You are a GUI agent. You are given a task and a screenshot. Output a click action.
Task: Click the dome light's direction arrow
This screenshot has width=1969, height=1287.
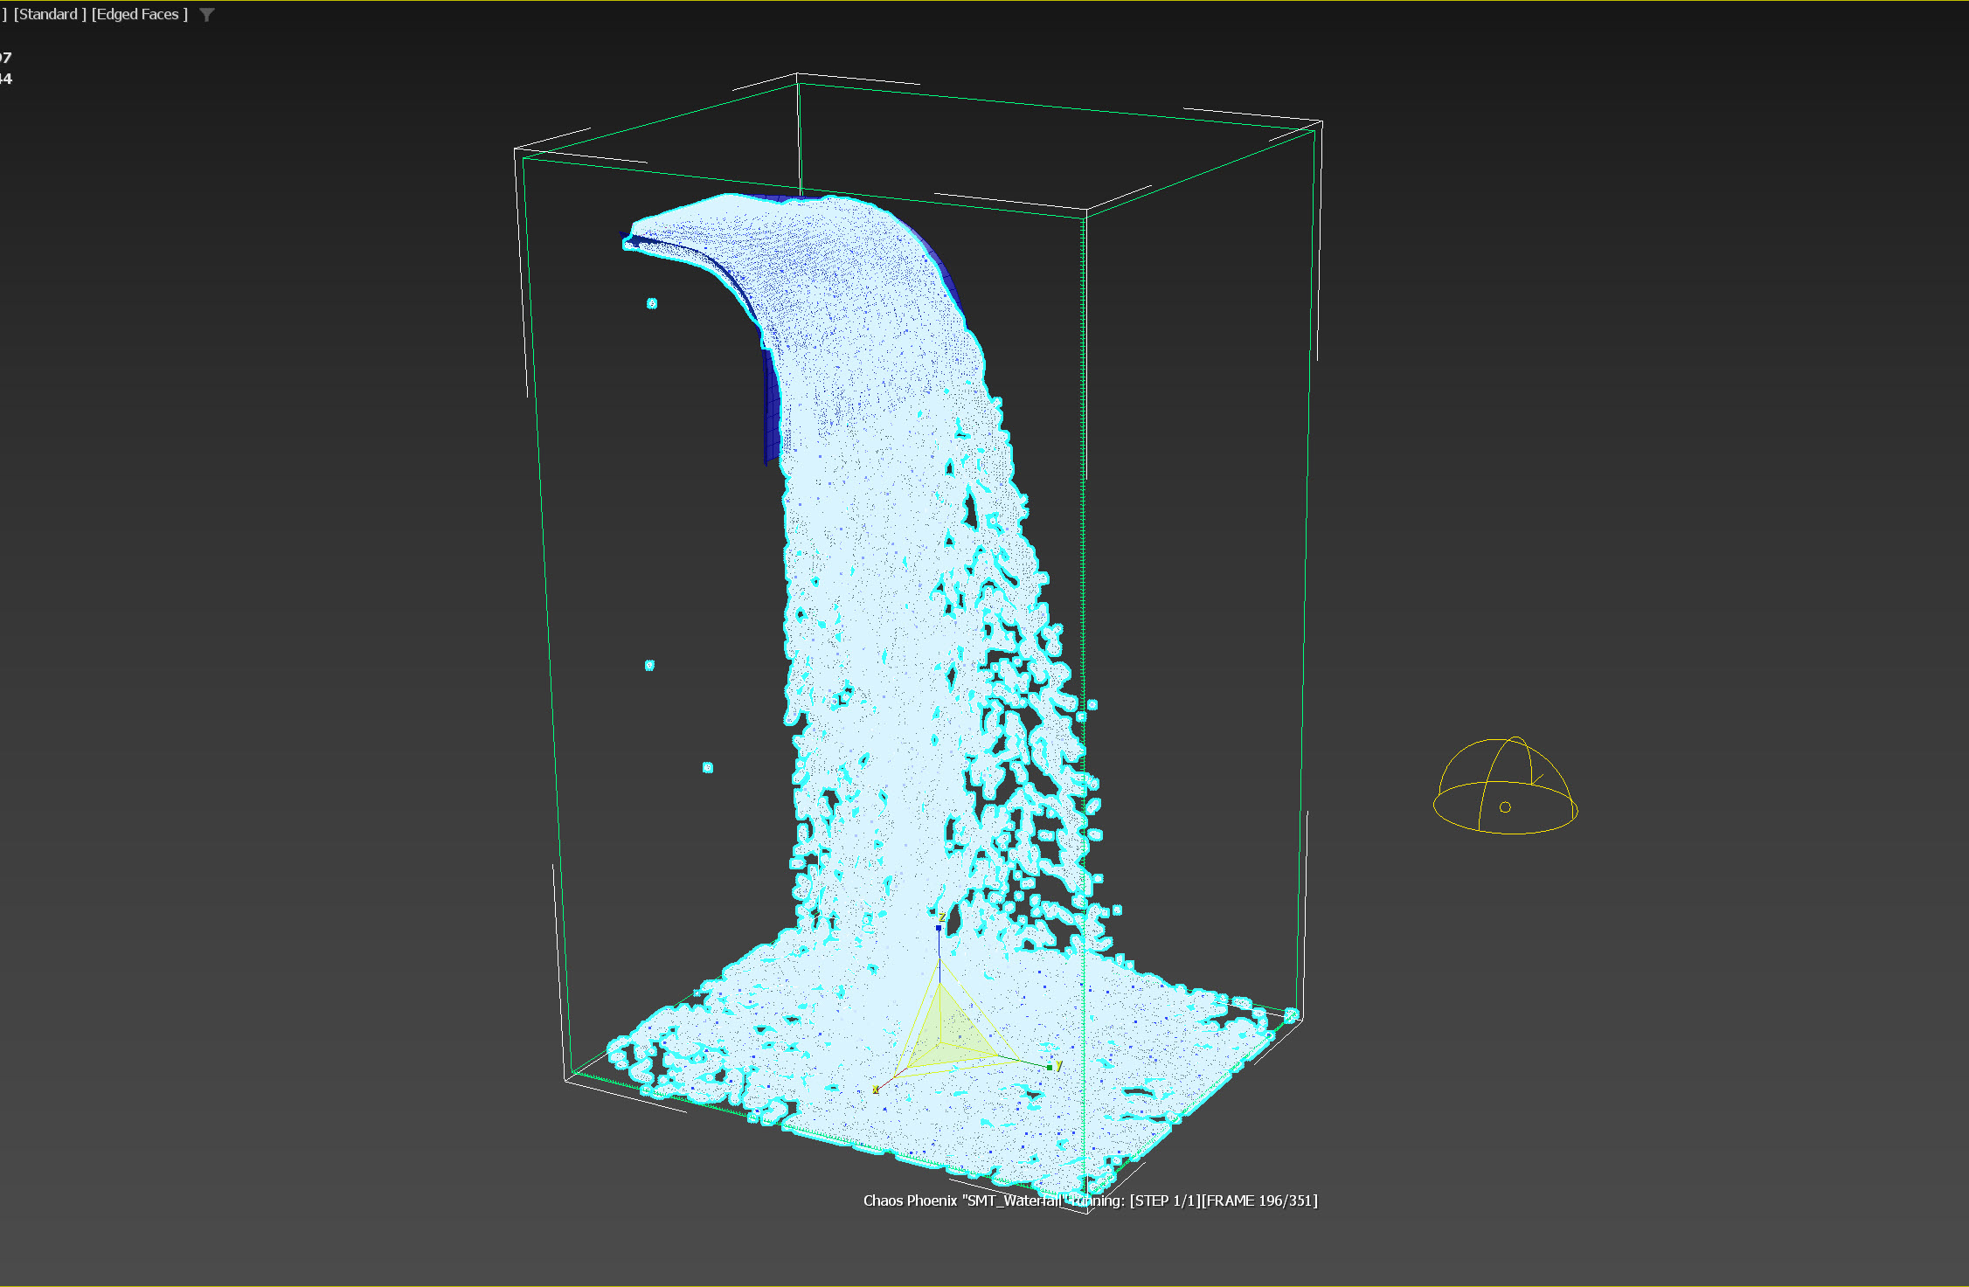click(x=1536, y=779)
